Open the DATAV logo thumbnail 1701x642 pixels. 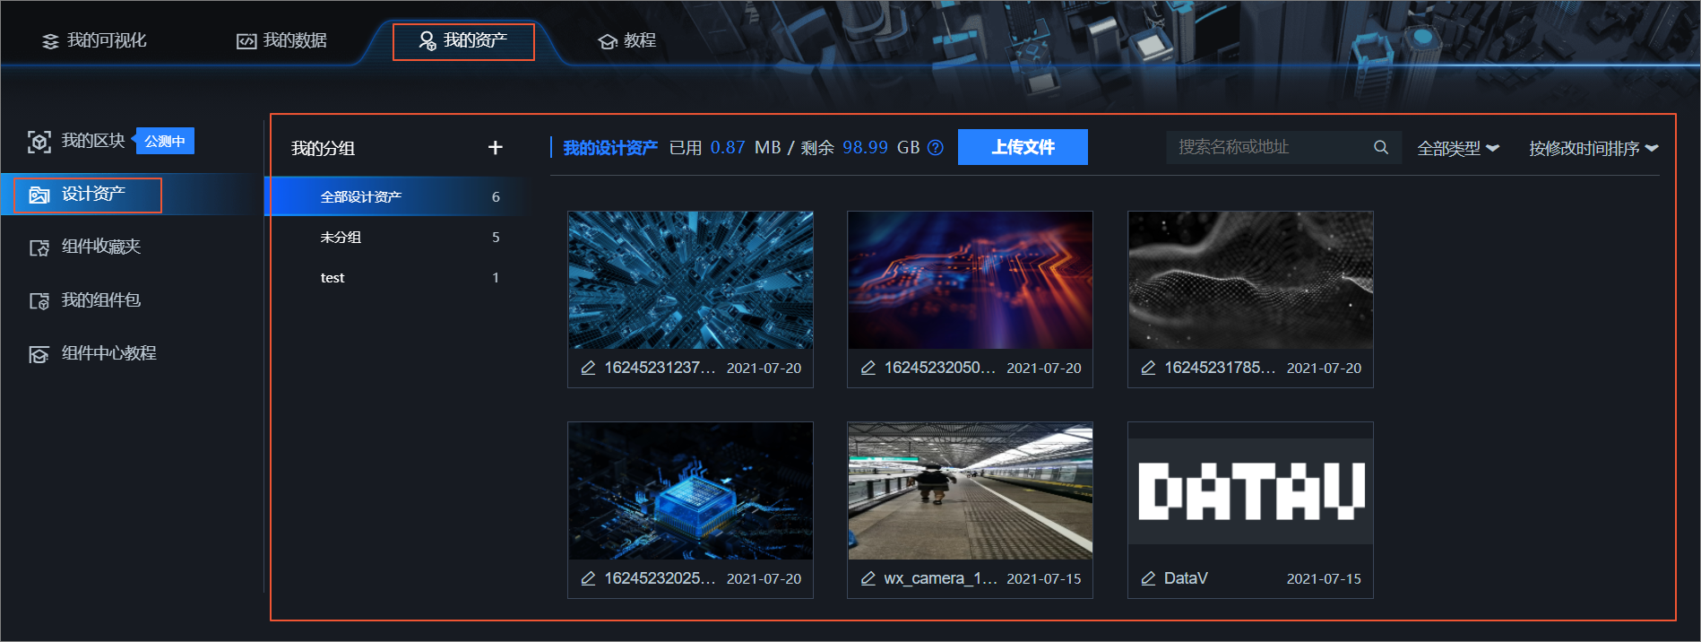click(x=1250, y=491)
